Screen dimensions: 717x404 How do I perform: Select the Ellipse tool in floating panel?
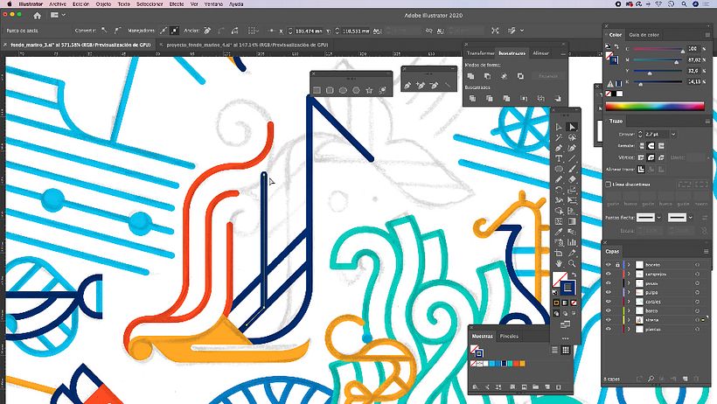point(343,90)
